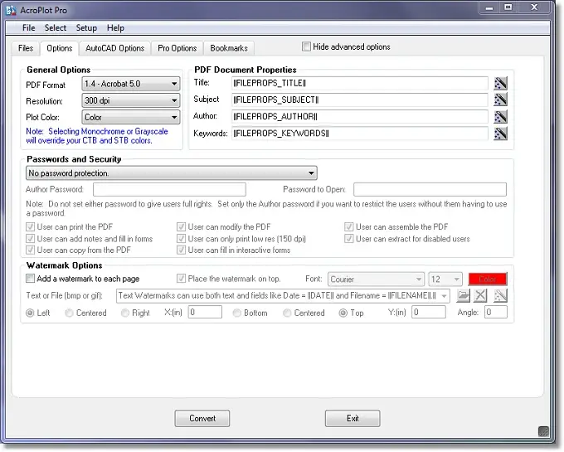Switch to the Pro Options tab
This screenshot has width=564, height=452.
tap(177, 48)
